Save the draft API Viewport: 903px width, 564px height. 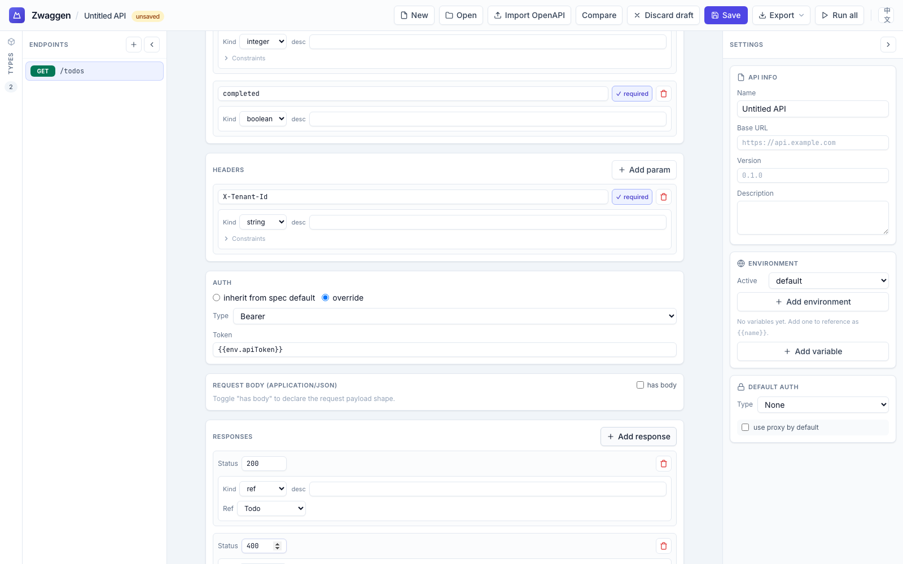tap(726, 15)
